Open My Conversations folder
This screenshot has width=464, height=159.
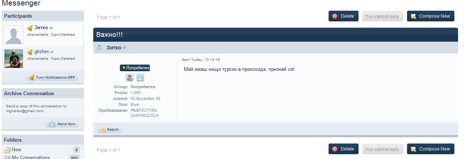pos(31,157)
